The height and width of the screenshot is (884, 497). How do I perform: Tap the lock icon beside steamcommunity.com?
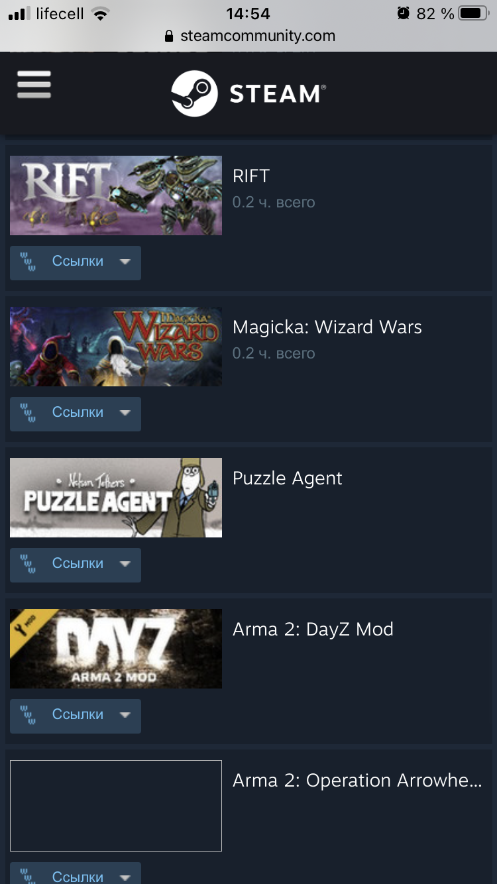[168, 36]
